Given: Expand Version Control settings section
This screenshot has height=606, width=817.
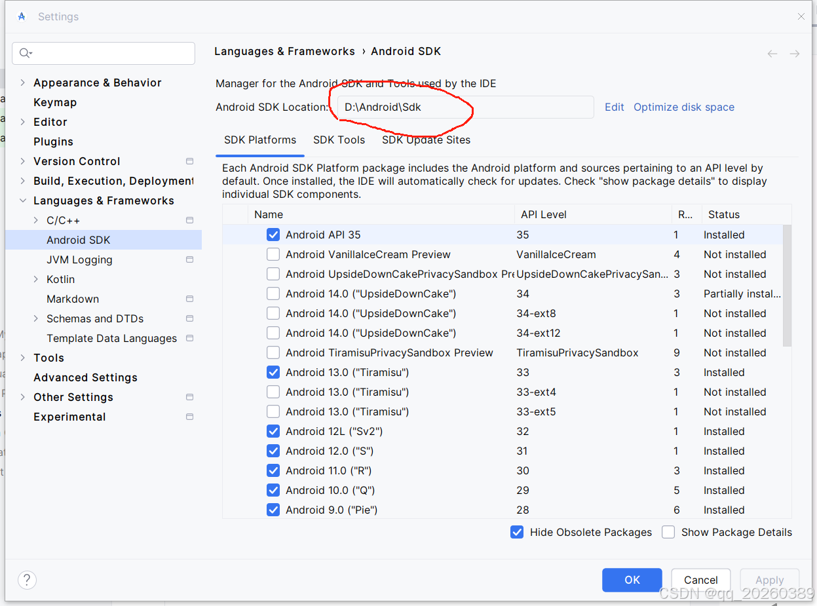Looking at the screenshot, I should click(x=23, y=161).
